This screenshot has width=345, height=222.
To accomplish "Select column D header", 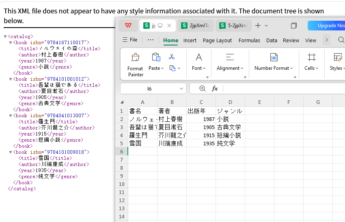I will pyautogui.click(x=231, y=102).
